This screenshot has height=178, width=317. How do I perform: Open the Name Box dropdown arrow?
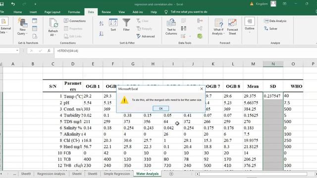tap(17, 50)
